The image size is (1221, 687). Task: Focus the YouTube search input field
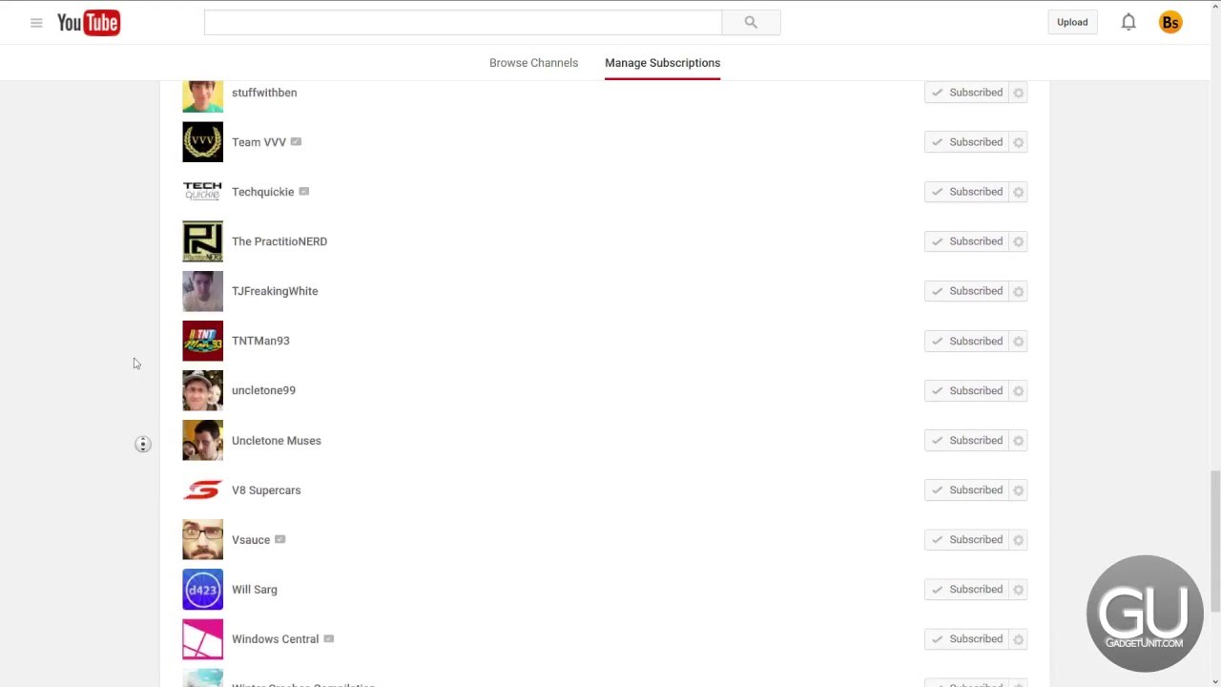point(463,22)
